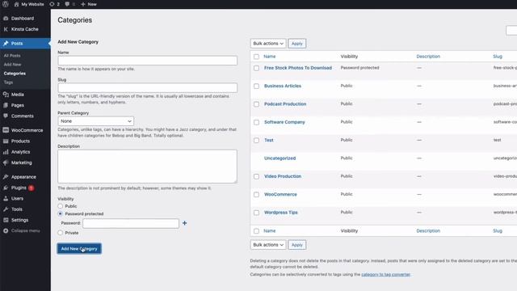Open My Website home icon

[16, 4]
